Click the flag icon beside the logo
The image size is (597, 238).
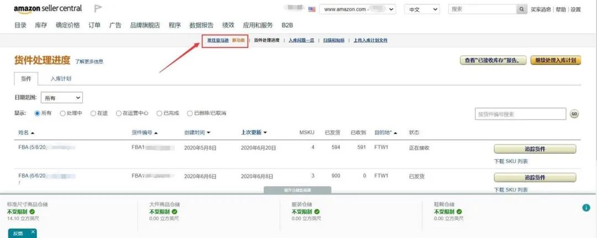click(x=98, y=9)
